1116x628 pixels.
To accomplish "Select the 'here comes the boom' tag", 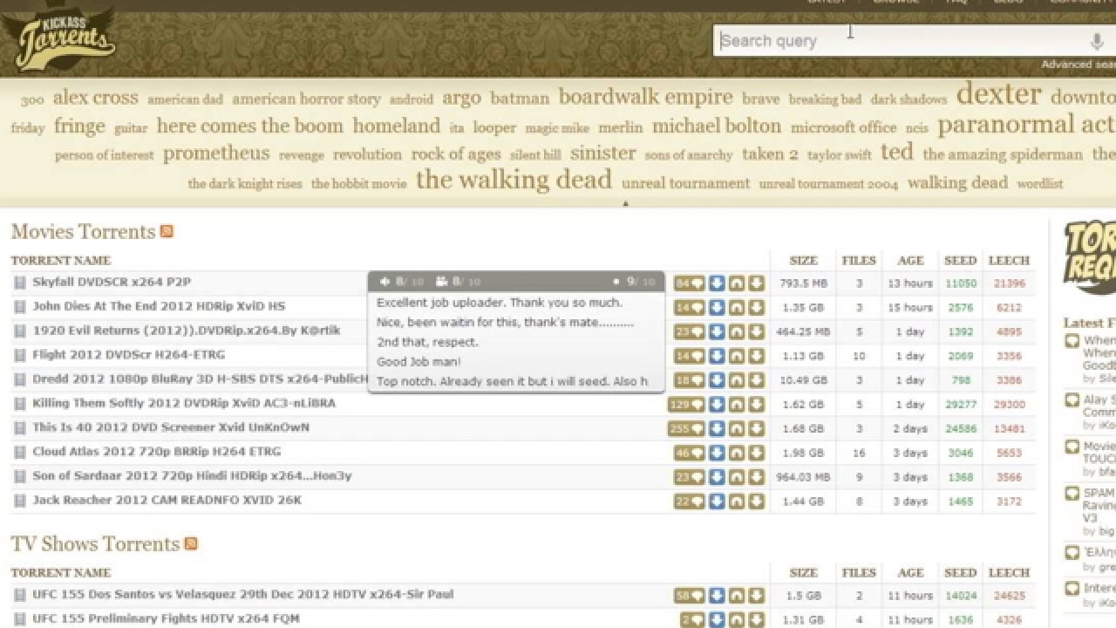I will coord(250,126).
